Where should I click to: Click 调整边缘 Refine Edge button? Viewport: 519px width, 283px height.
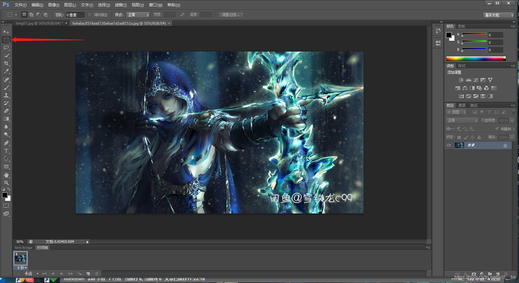click(x=231, y=15)
